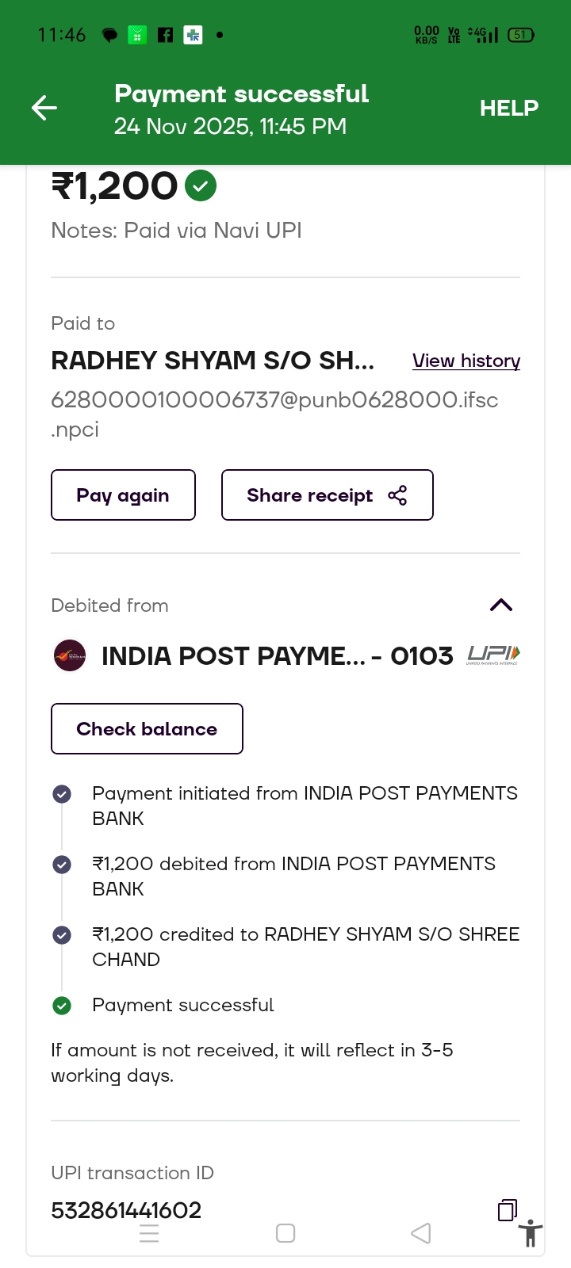Tap the ₹1,200 debited step marker
Screen dimensions: 571x1268
point(62,864)
